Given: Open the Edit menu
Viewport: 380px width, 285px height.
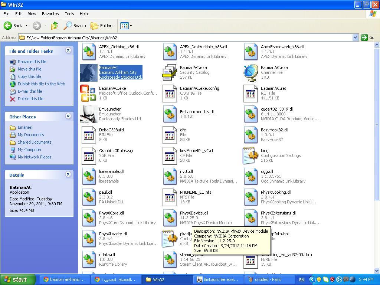Looking at the screenshot, I should click(19, 14).
